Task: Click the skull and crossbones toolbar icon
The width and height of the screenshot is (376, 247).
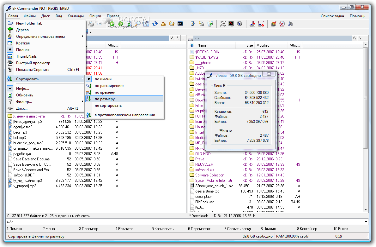Action: coord(223,24)
